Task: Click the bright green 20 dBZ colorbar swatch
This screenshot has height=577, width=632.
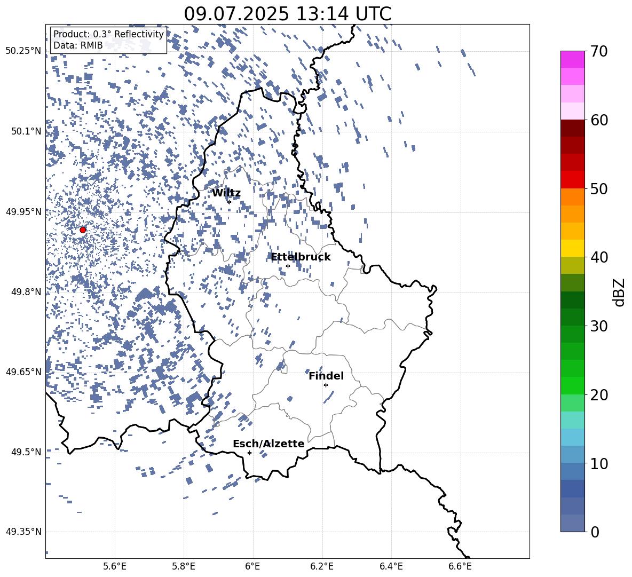Action: pyautogui.click(x=573, y=385)
